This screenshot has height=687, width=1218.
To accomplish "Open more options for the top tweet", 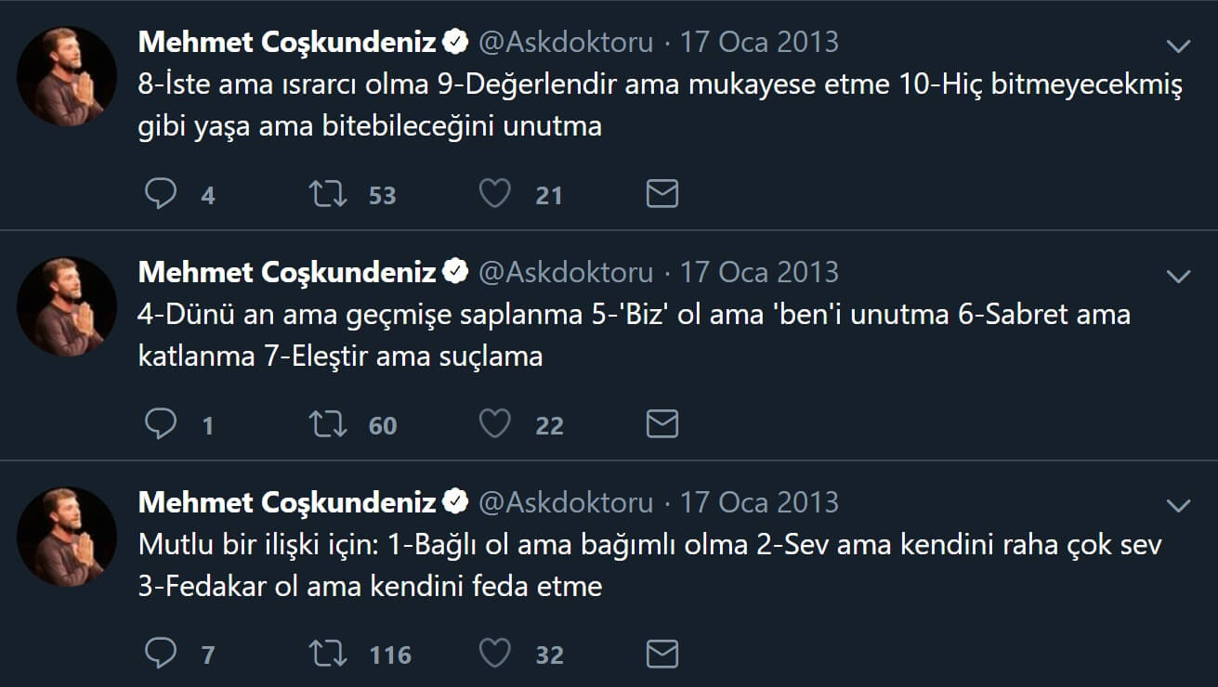I will (x=1178, y=45).
